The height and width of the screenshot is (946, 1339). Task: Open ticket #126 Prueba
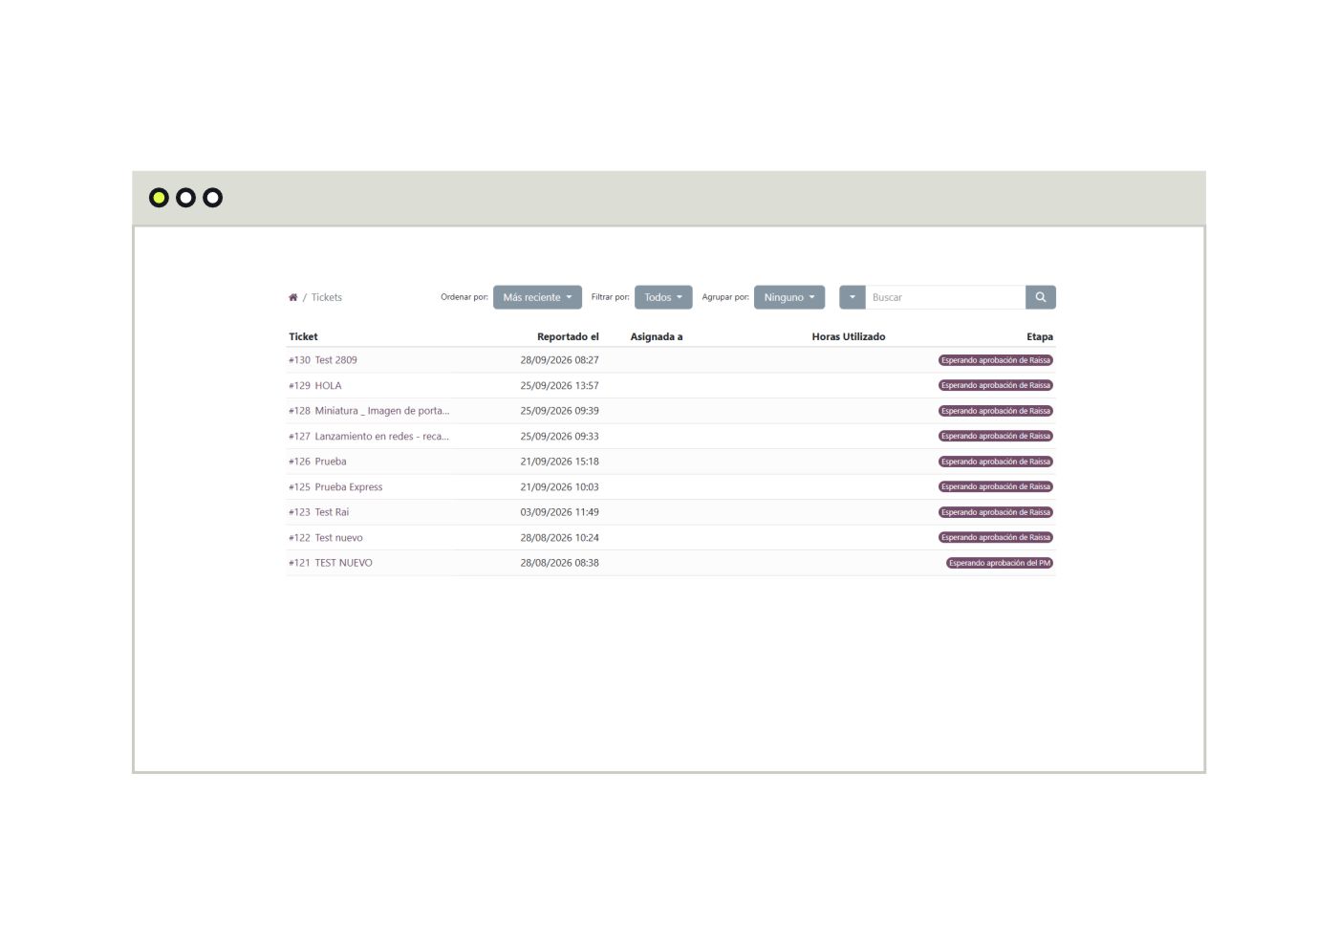click(317, 462)
